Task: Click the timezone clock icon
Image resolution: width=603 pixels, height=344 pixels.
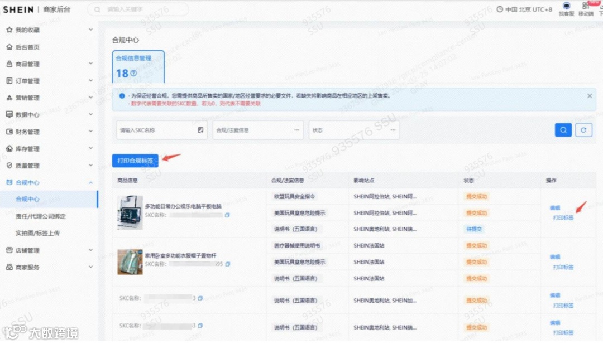Action: click(x=500, y=9)
